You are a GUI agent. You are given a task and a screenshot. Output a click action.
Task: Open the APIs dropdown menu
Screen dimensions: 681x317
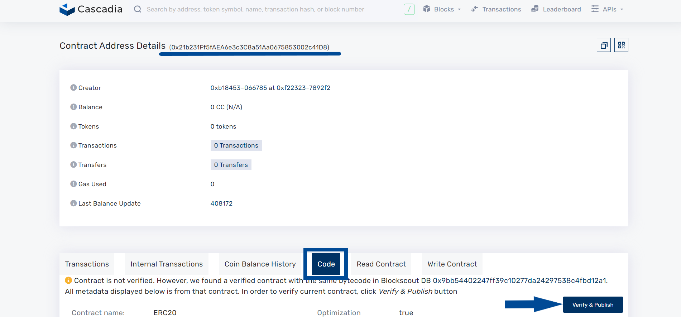[608, 9]
